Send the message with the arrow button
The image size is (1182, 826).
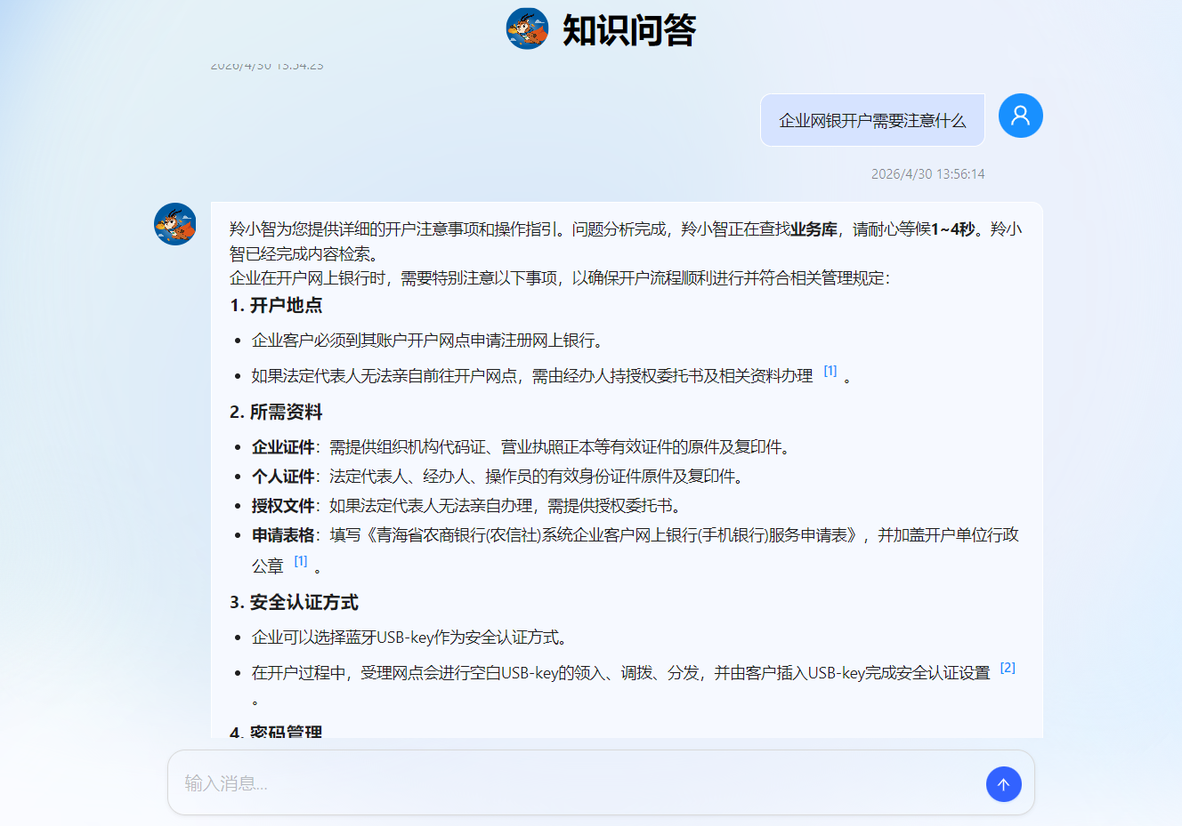[1003, 784]
